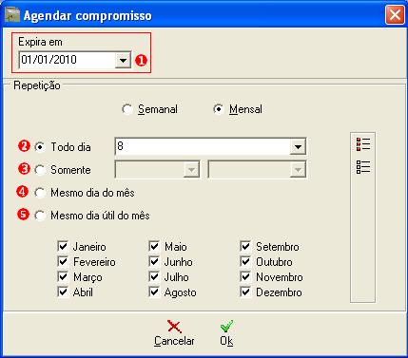Click the check-all months list icon
Viewport: 408px width, 358px height.
[x=363, y=144]
